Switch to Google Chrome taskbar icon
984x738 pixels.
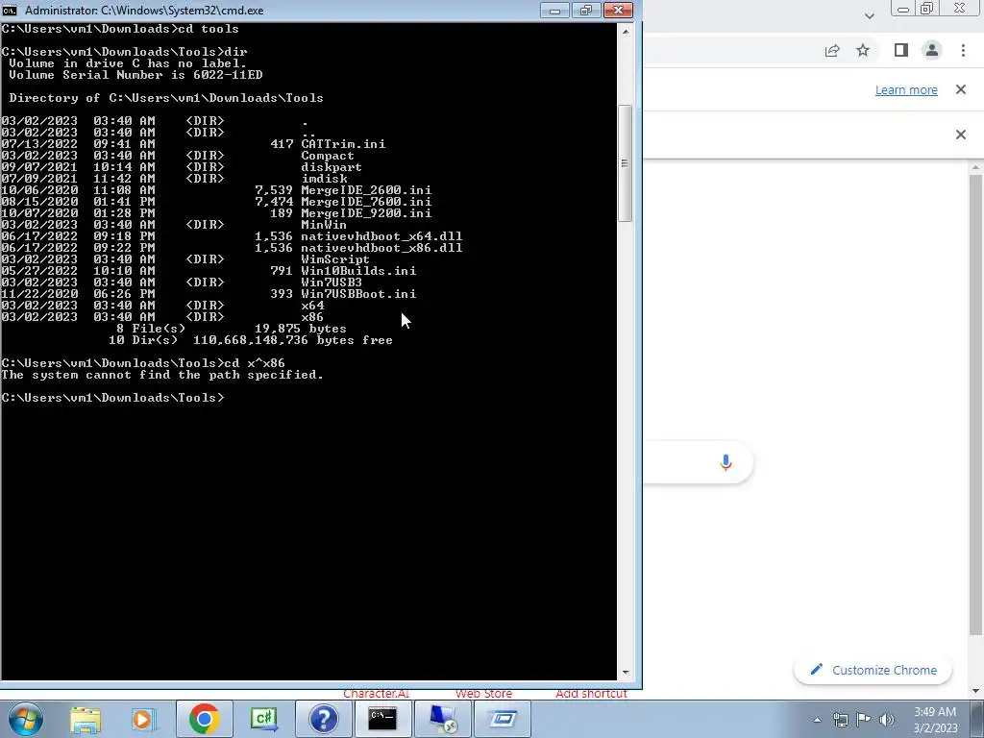(204, 719)
